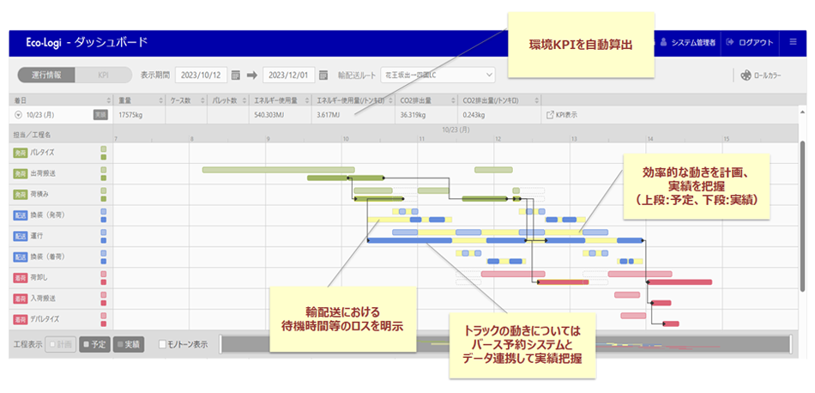Collapse the 10/23 (月) row expander
This screenshot has height=393, width=815.
(18, 114)
